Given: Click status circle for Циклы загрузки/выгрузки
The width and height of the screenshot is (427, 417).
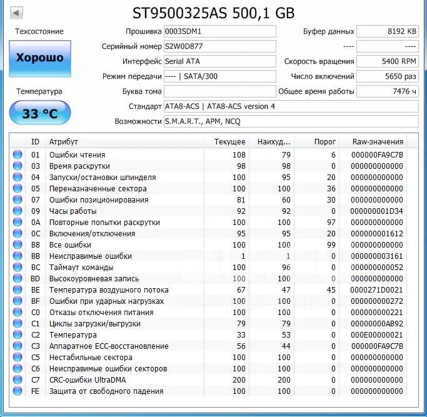Looking at the screenshot, I should click(x=18, y=323).
